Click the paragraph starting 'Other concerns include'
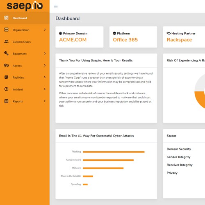 105,99
